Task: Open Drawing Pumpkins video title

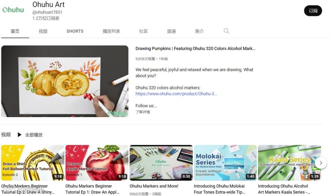Action: pyautogui.click(x=196, y=49)
